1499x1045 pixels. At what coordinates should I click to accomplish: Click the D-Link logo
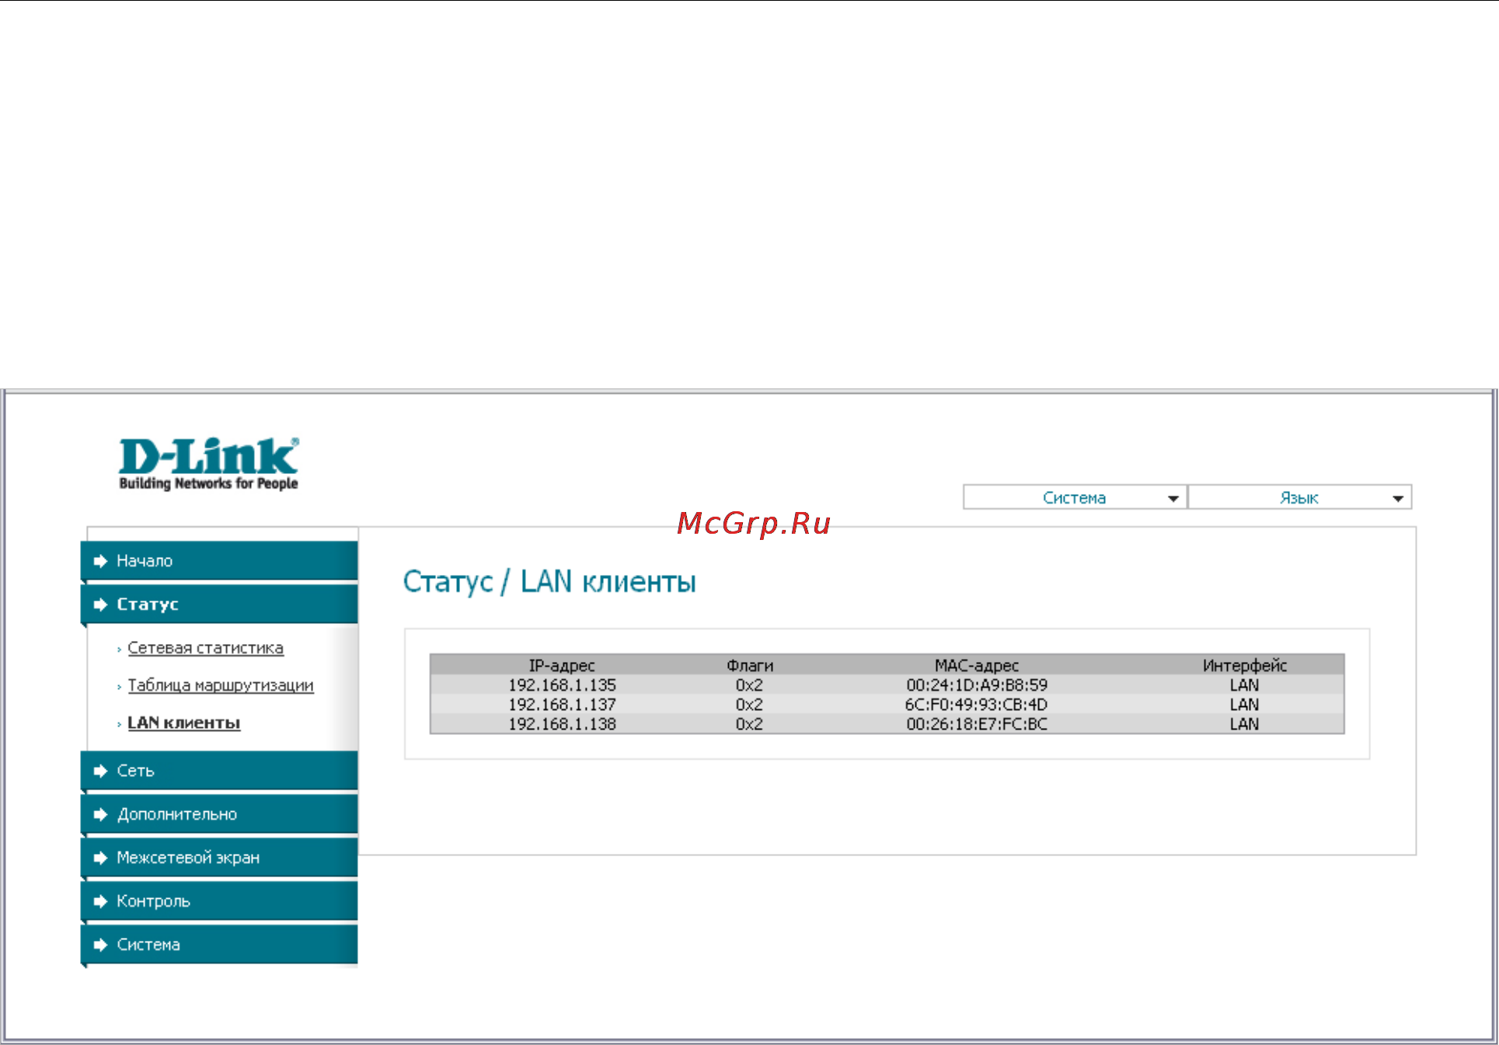point(208,464)
